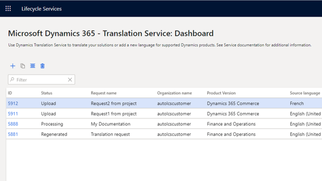This screenshot has width=322, height=181.
Task: Click Dynamics 365 Commerce in row 5912
Action: tap(233, 103)
